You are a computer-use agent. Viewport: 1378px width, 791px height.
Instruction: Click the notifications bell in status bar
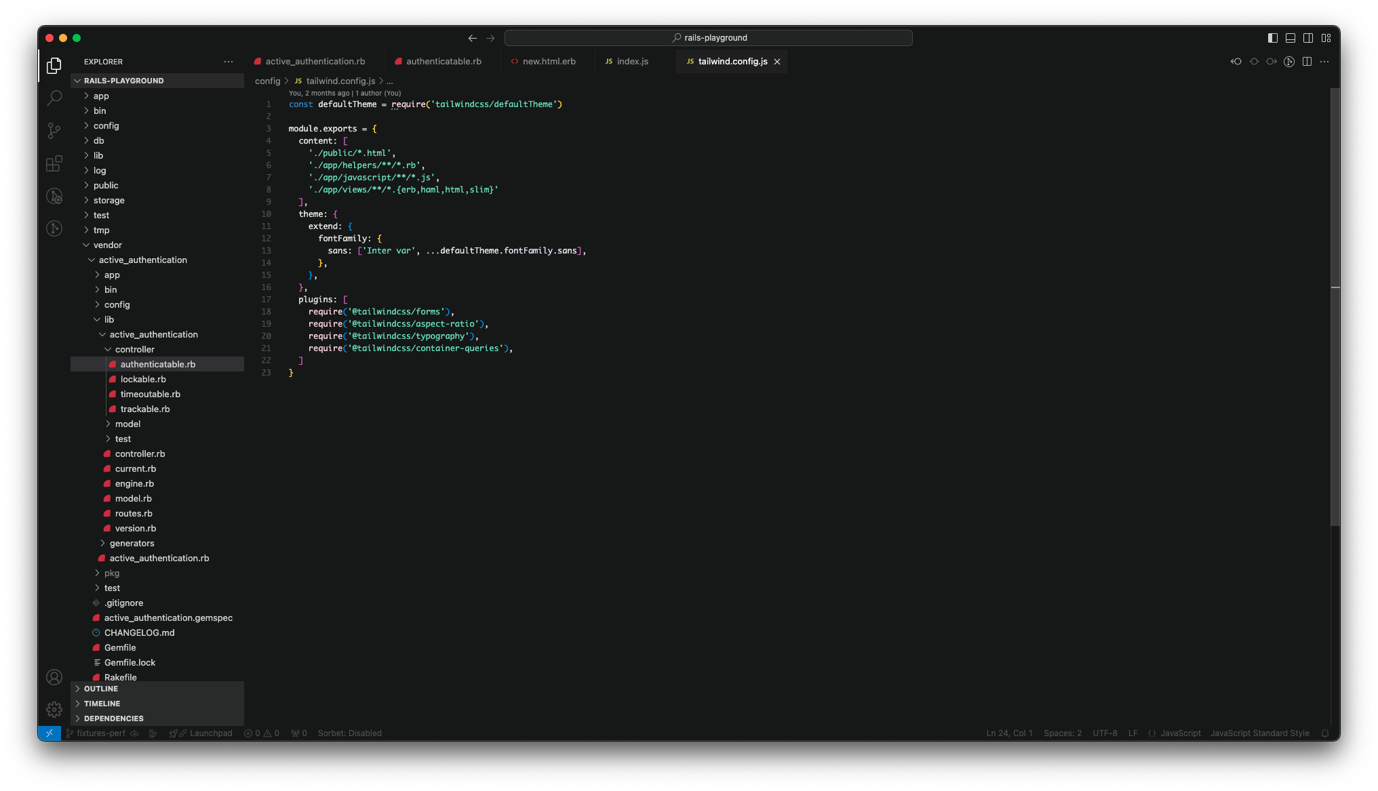point(1324,733)
